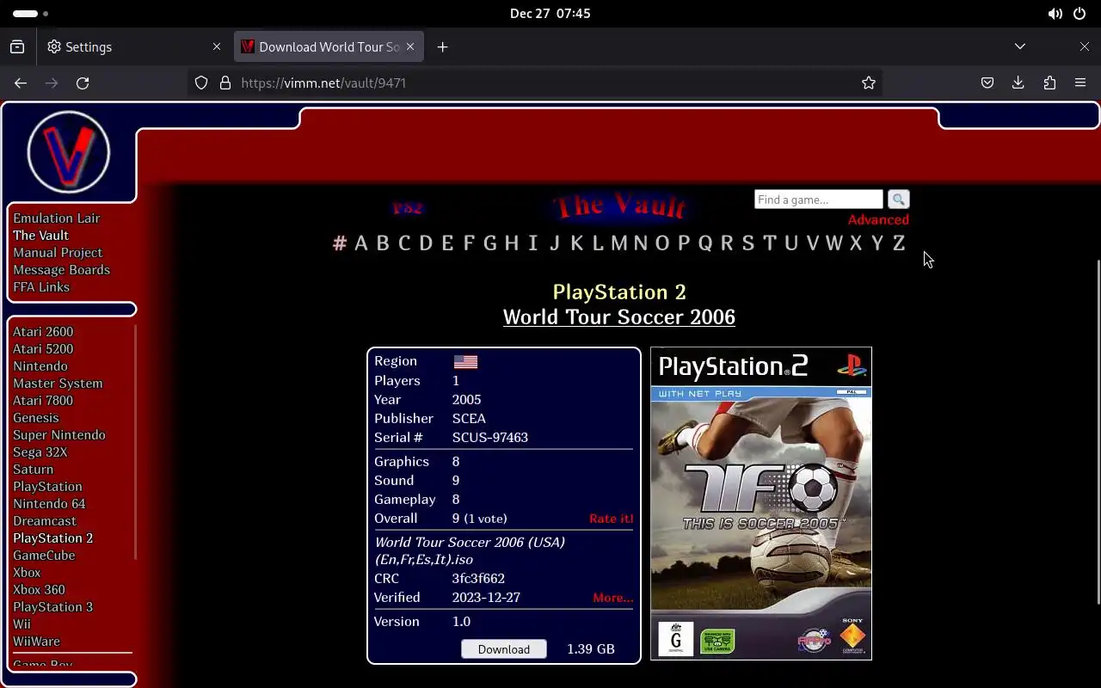Click the magnifier search button
The width and height of the screenshot is (1101, 688).
[x=898, y=200]
